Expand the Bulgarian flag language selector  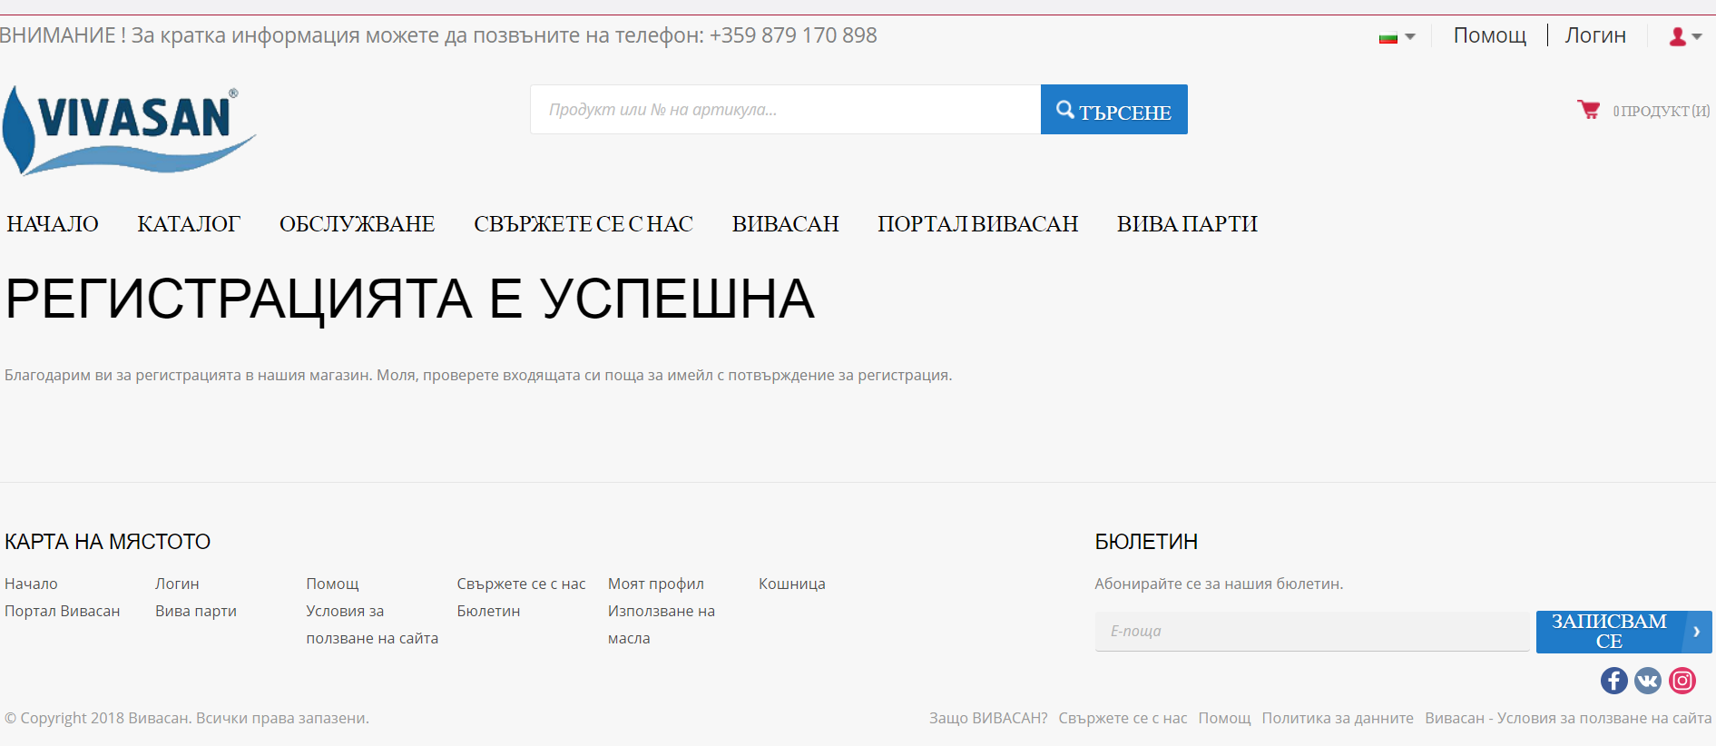pos(1397,37)
